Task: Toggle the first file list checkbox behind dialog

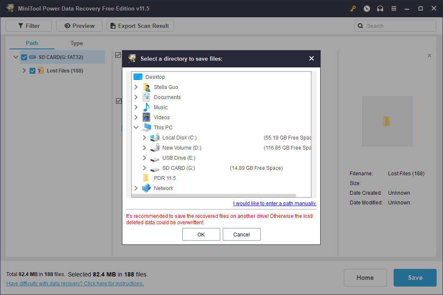Action: point(118,55)
